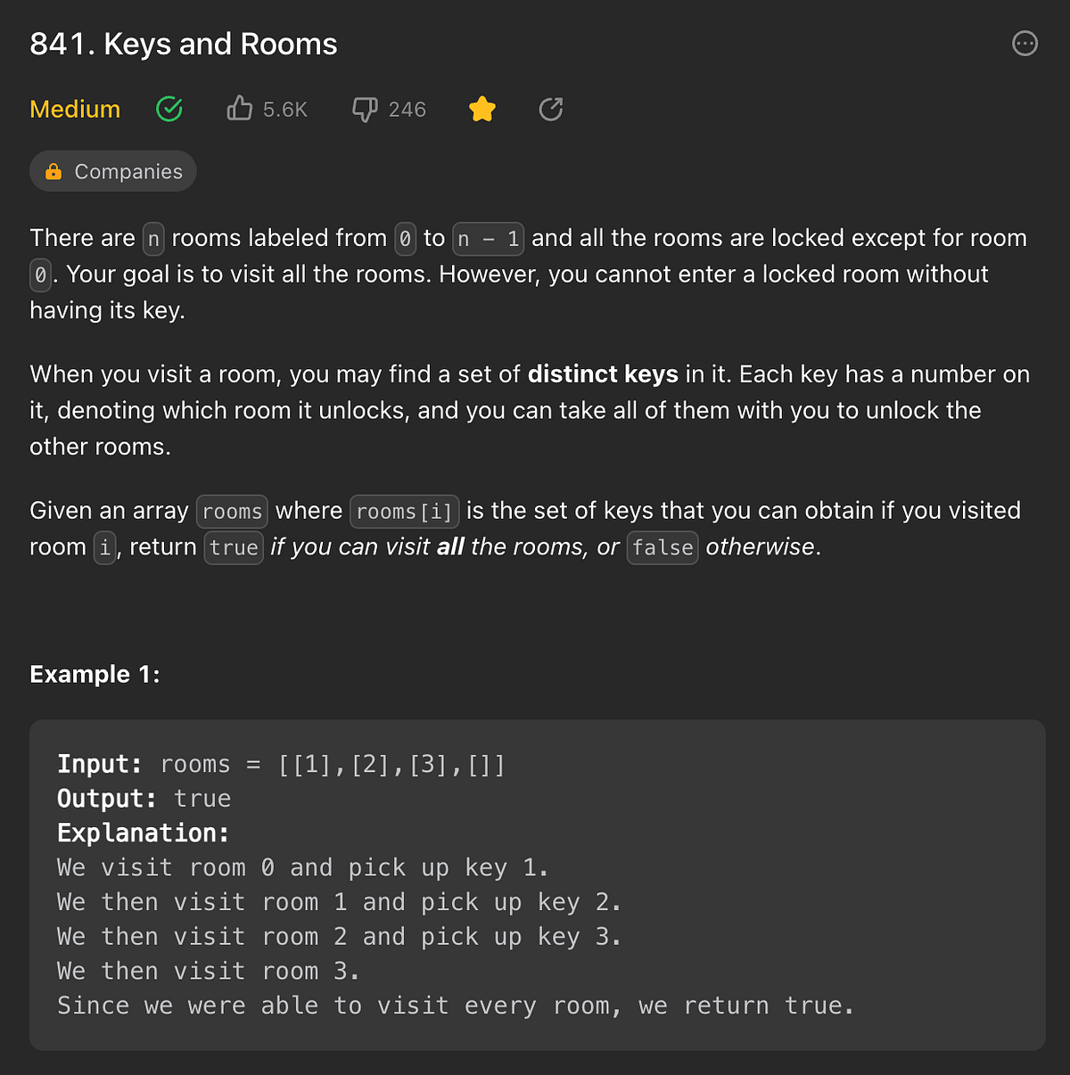Click the share problem icon

(550, 109)
